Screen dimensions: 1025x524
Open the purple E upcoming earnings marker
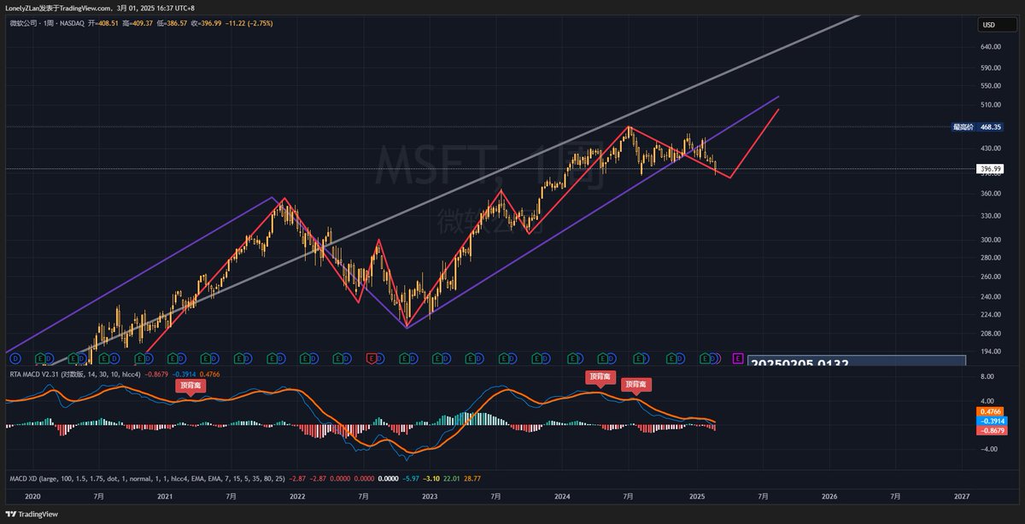coord(738,359)
